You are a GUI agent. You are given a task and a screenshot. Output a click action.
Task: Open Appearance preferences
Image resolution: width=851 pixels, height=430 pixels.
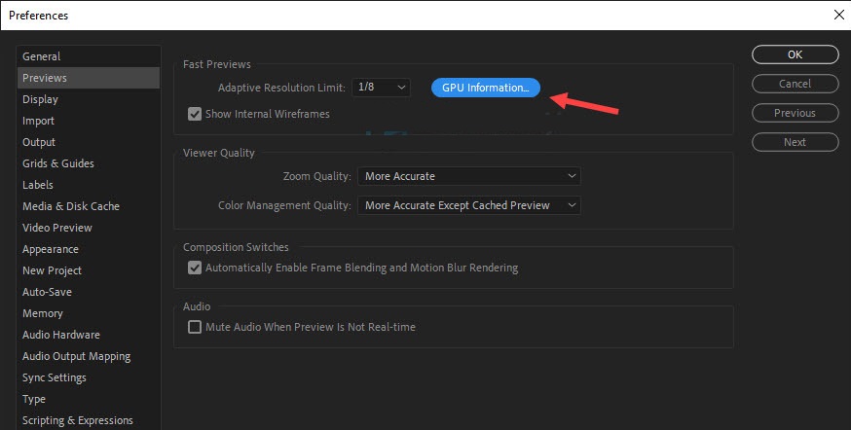point(89,249)
